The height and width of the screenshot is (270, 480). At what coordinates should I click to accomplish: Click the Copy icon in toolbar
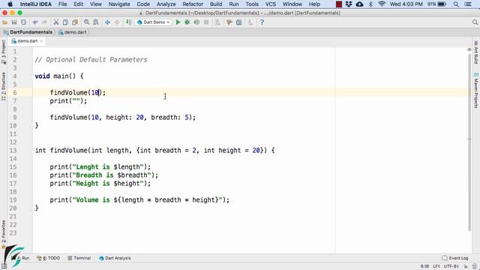pos(65,22)
